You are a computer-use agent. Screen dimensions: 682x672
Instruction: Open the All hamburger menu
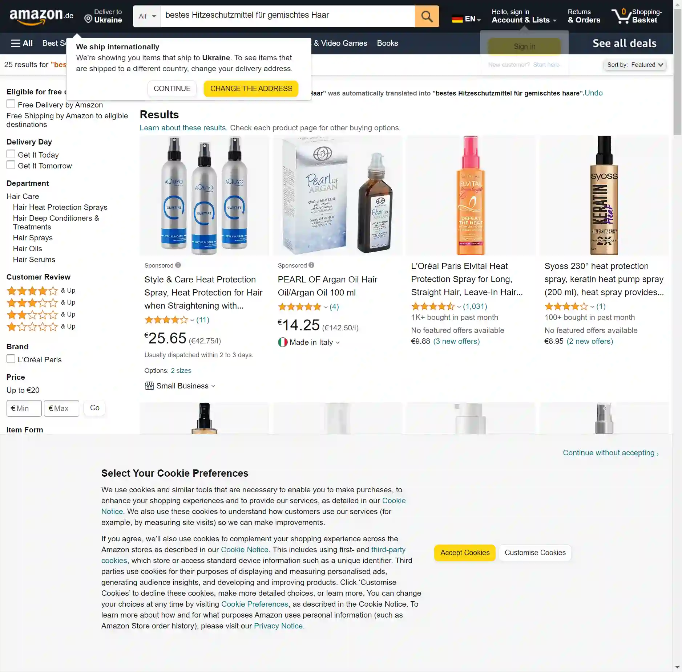[x=21, y=43]
